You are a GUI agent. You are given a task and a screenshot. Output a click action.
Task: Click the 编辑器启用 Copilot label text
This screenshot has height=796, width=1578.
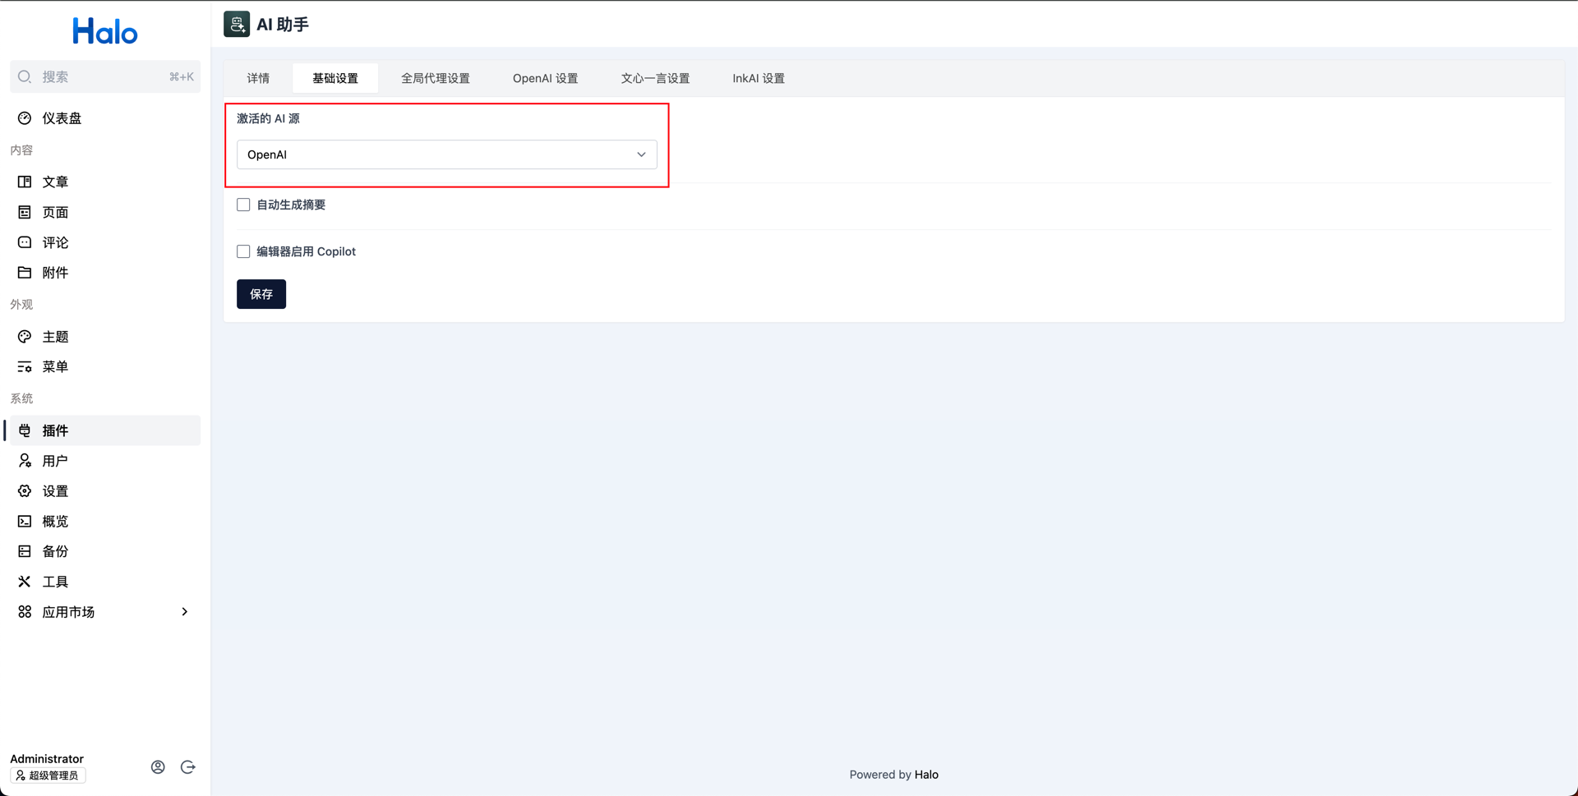click(x=306, y=251)
